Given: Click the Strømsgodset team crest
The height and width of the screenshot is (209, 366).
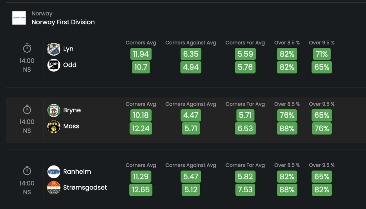Looking at the screenshot, I should click(x=54, y=188).
